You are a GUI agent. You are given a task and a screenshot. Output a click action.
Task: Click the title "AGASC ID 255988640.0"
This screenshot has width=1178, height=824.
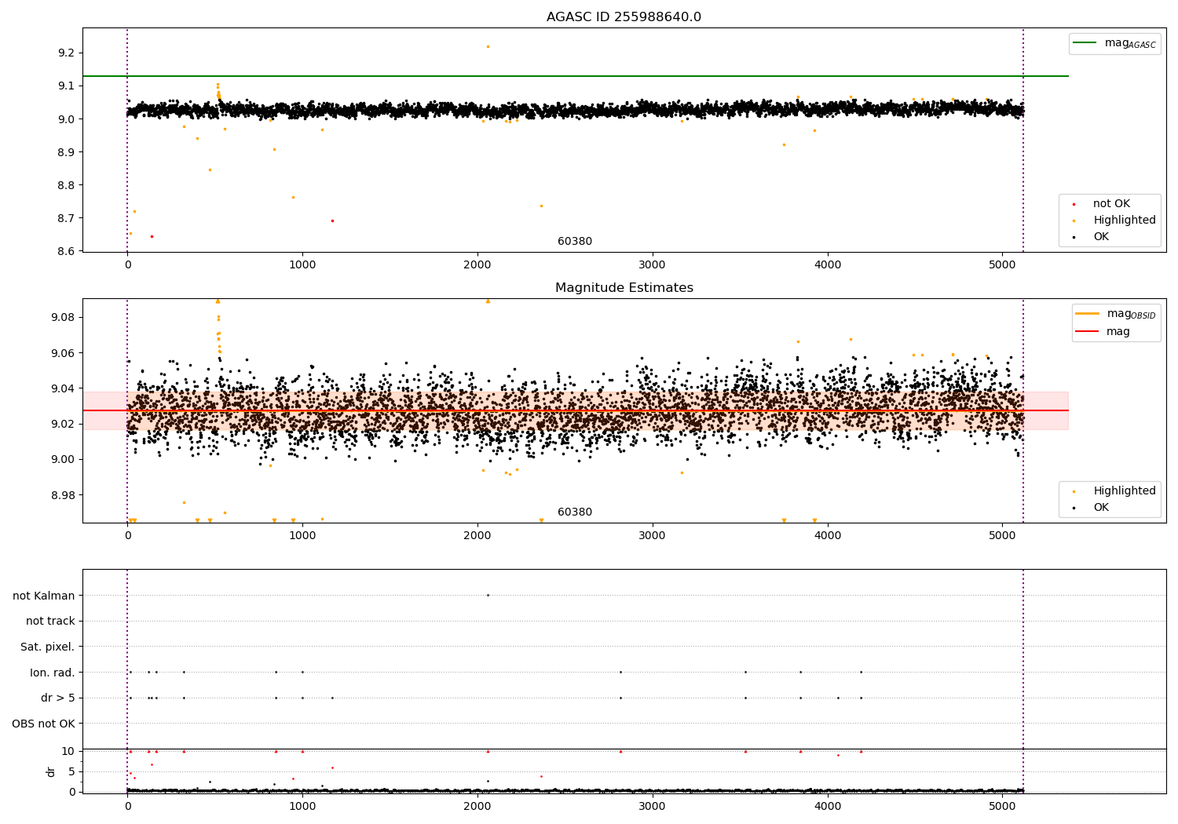point(624,17)
